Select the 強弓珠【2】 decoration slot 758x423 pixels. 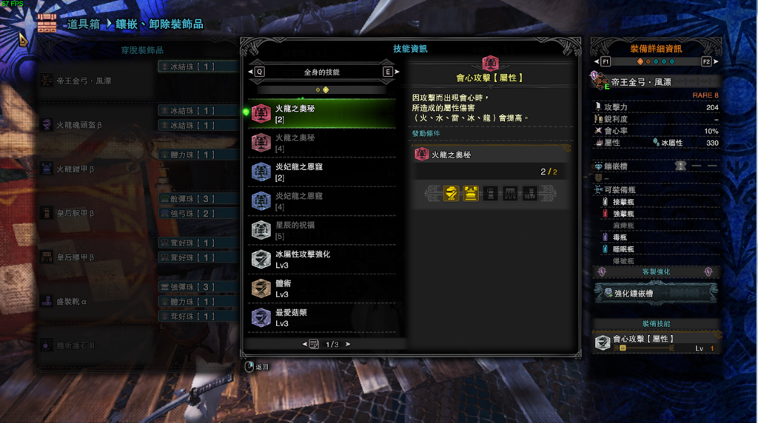click(x=198, y=214)
